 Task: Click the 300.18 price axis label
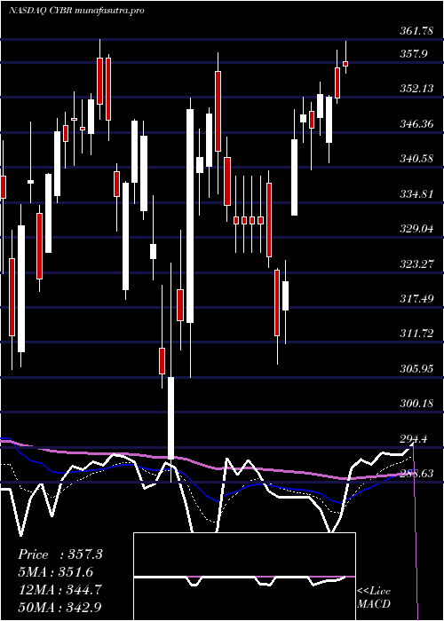pyautogui.click(x=416, y=404)
